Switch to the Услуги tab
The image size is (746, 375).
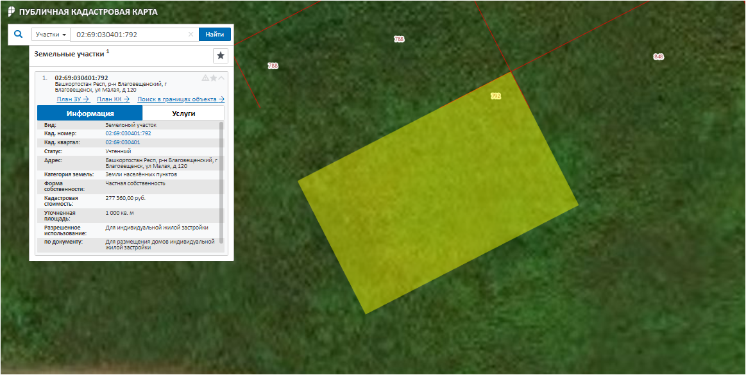[x=183, y=113]
